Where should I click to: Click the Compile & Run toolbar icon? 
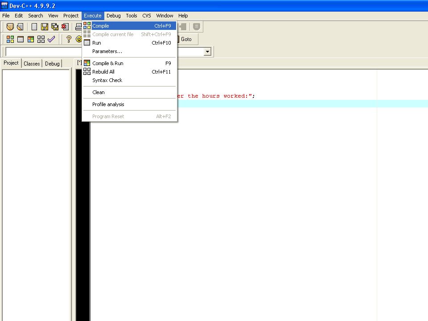[x=31, y=39]
